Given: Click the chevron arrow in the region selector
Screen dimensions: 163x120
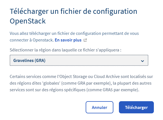Looking at the screenshot, I should 142,61.
